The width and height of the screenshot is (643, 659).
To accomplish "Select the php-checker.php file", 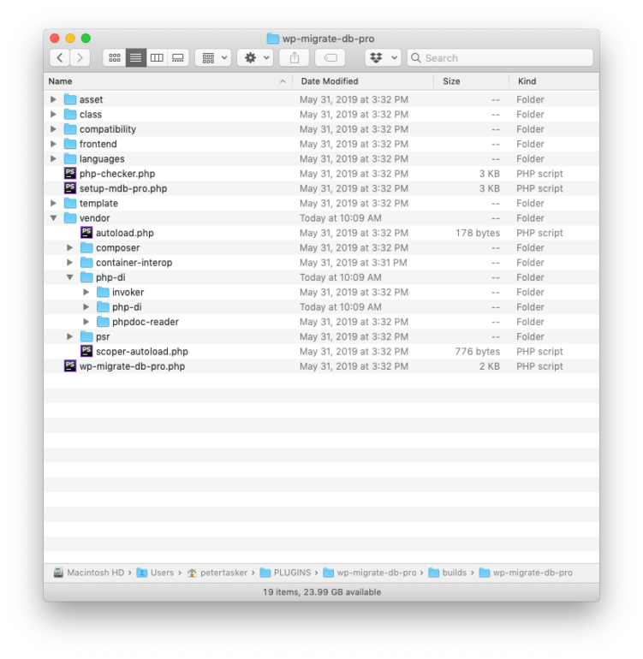I will pyautogui.click(x=116, y=174).
